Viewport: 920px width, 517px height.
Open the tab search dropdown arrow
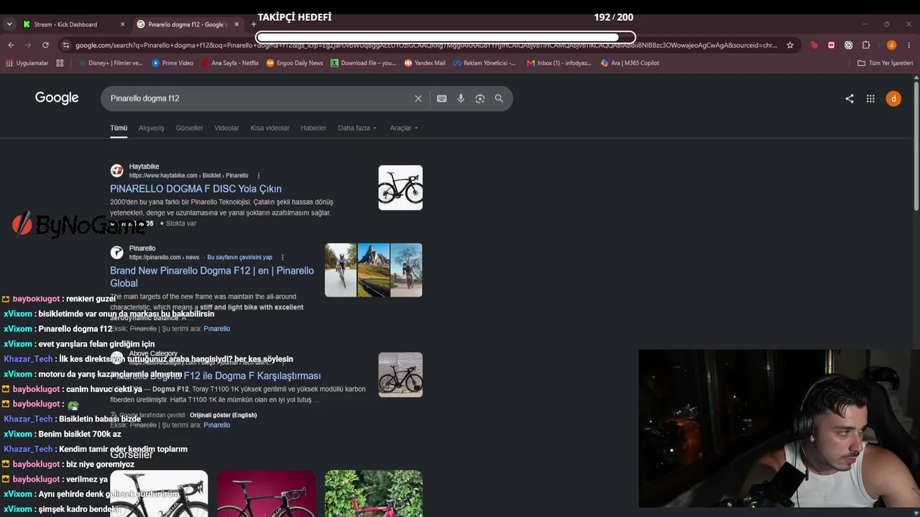pos(9,24)
